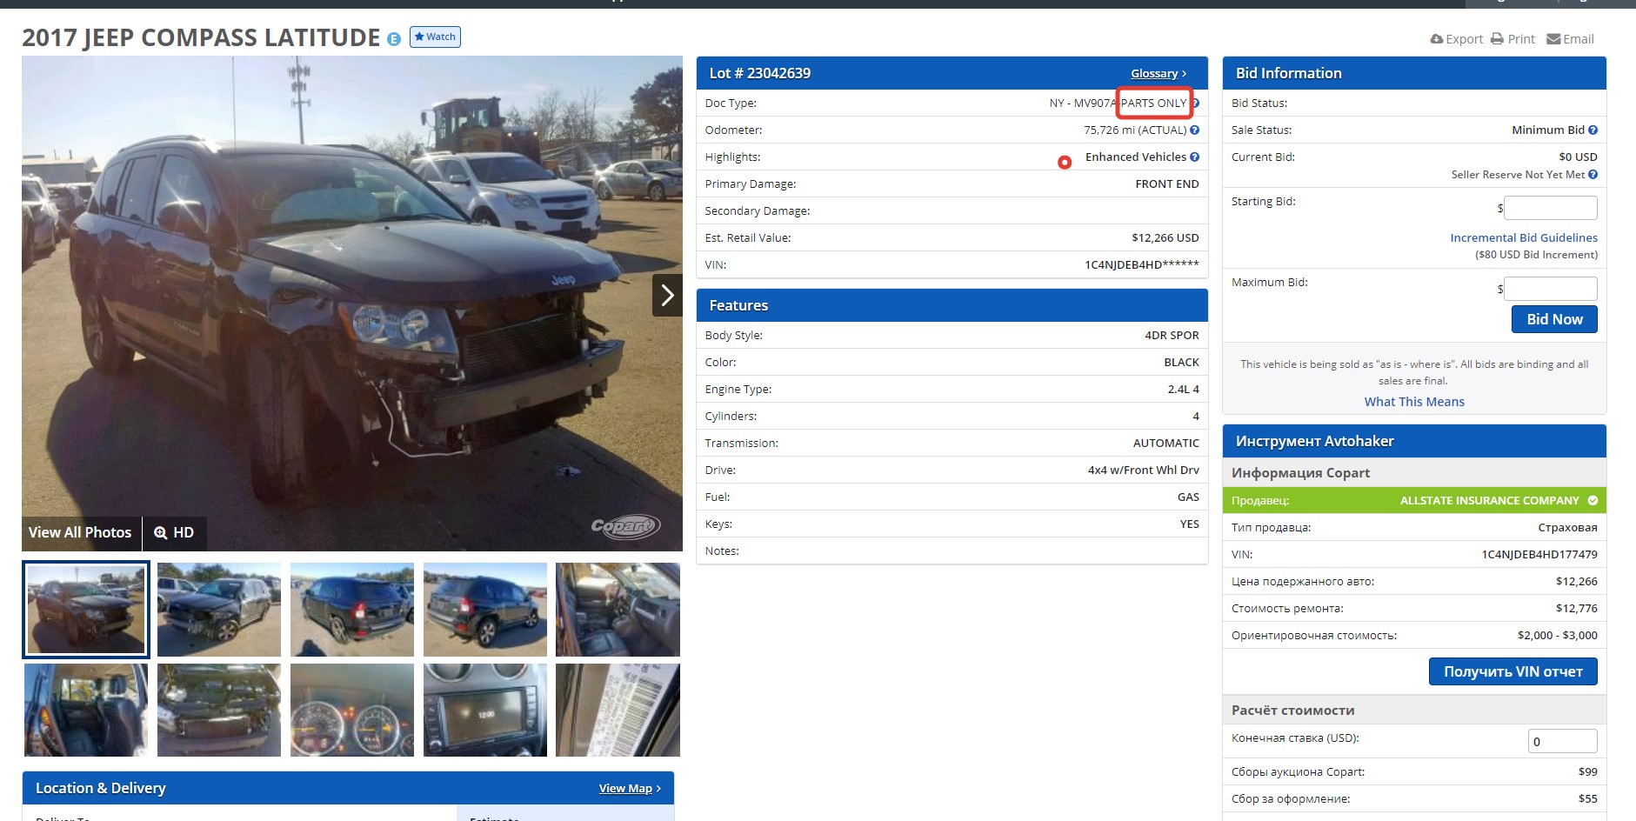Open the Glossary link in Lot header

click(1158, 74)
